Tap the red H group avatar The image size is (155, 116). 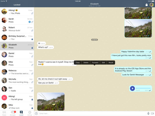click(4, 98)
